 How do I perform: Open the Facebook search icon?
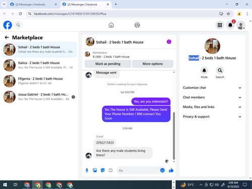pos(18,25)
